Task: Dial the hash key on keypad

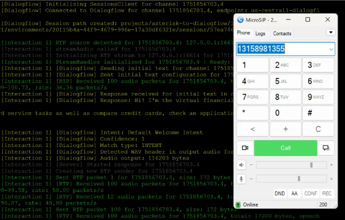Action: (318, 113)
